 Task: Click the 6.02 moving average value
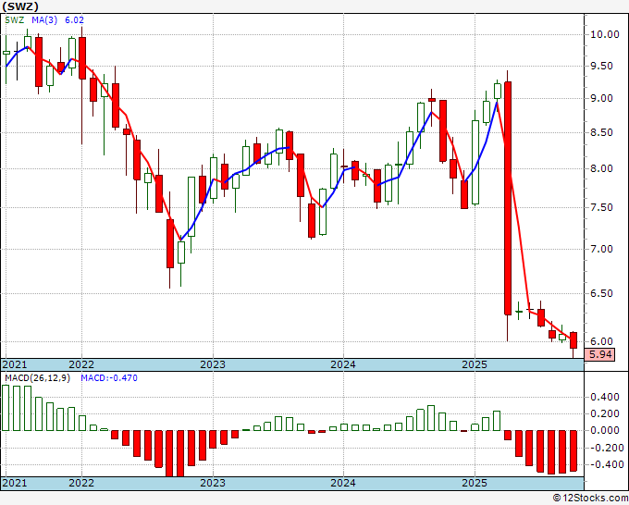74,20
